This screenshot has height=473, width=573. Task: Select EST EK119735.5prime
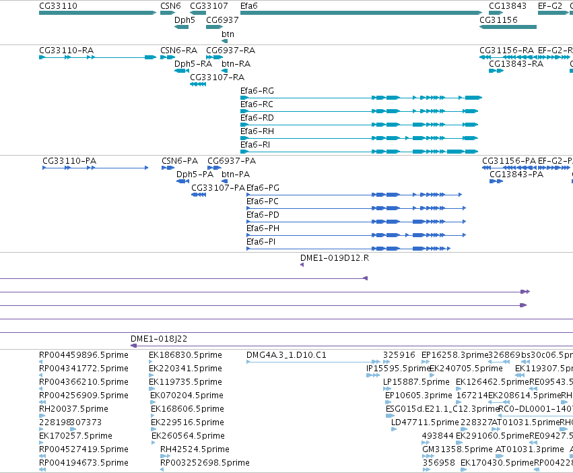(x=185, y=382)
